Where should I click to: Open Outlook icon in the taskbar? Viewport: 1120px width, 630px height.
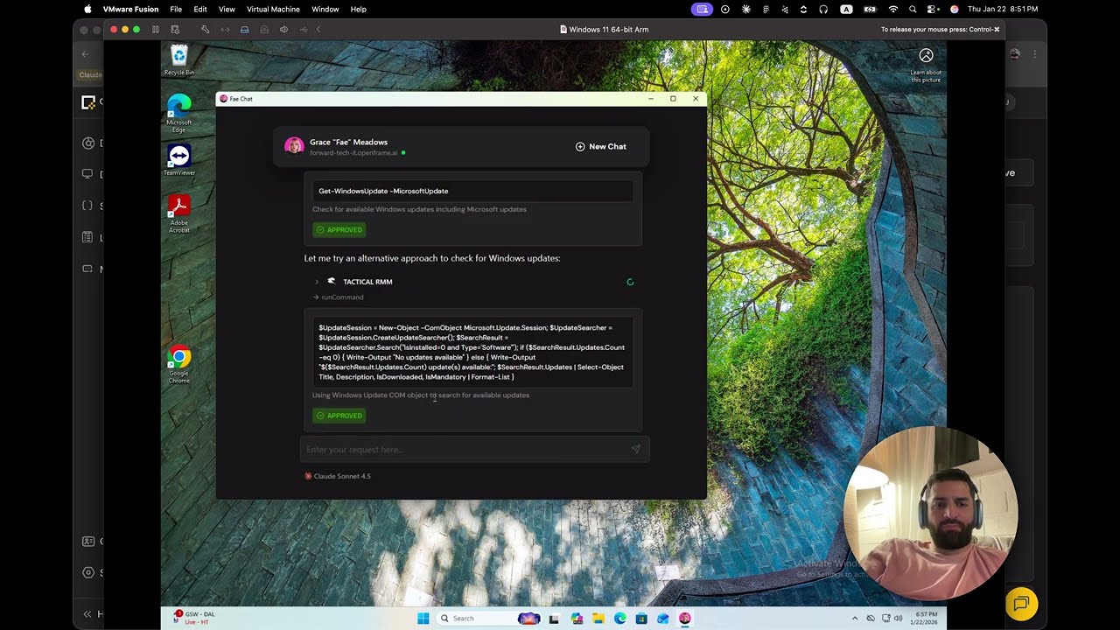(663, 619)
